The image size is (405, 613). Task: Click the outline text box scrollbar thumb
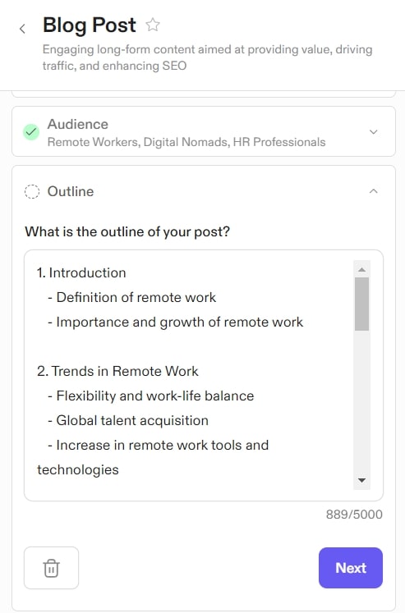tap(362, 304)
